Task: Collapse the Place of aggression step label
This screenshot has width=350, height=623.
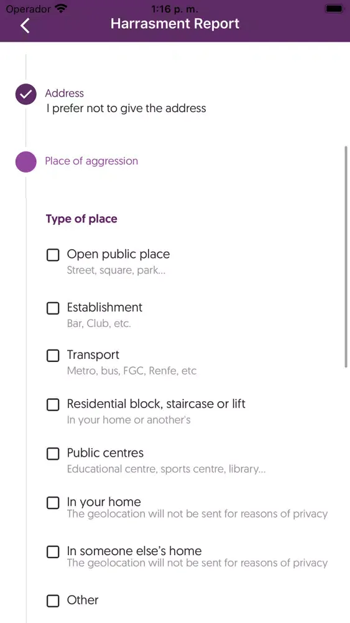Action: [x=91, y=161]
